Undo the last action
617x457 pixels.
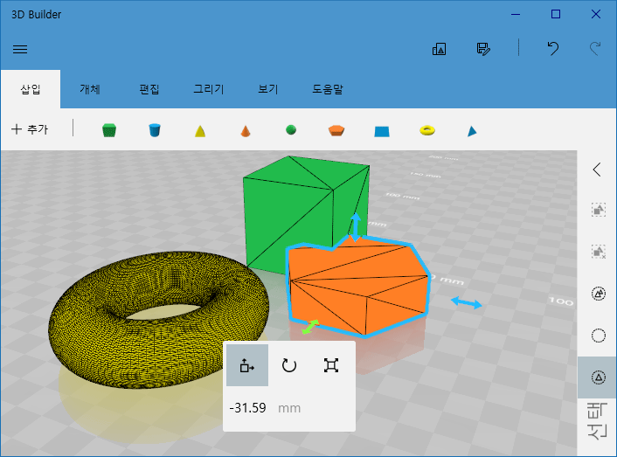[x=553, y=49]
